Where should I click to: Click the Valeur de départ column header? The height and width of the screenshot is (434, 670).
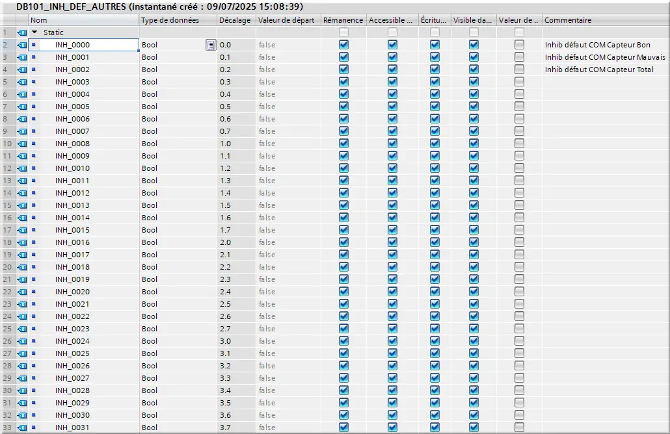(288, 20)
